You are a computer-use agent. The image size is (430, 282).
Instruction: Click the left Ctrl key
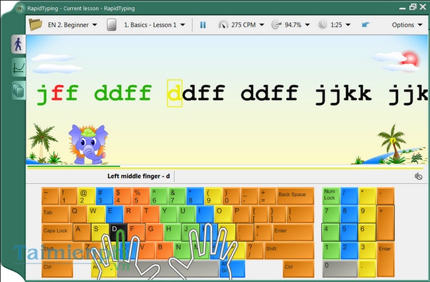[x=58, y=269]
